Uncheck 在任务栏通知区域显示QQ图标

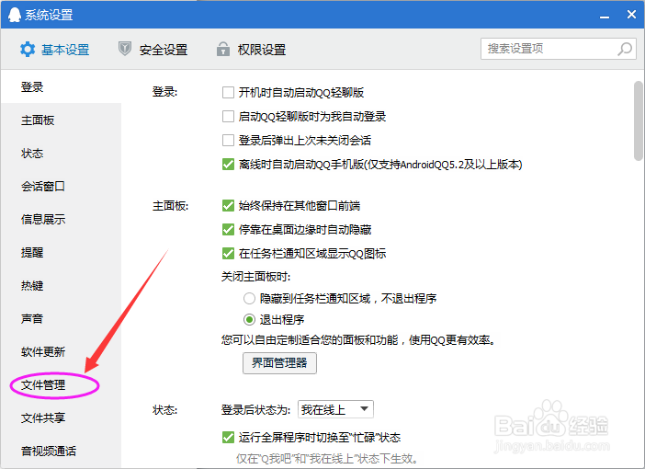(228, 253)
